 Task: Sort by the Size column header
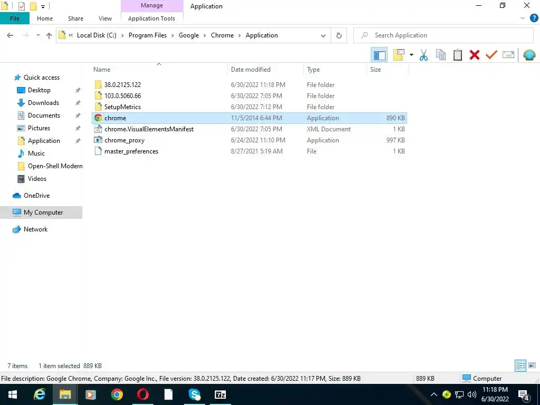point(388,70)
